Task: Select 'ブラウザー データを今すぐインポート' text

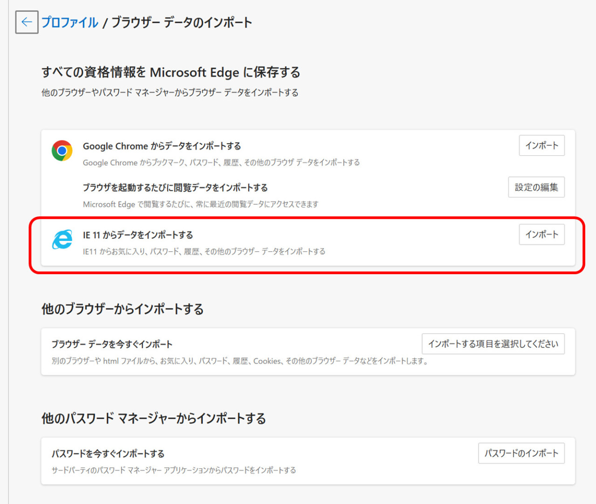Action: [x=112, y=344]
